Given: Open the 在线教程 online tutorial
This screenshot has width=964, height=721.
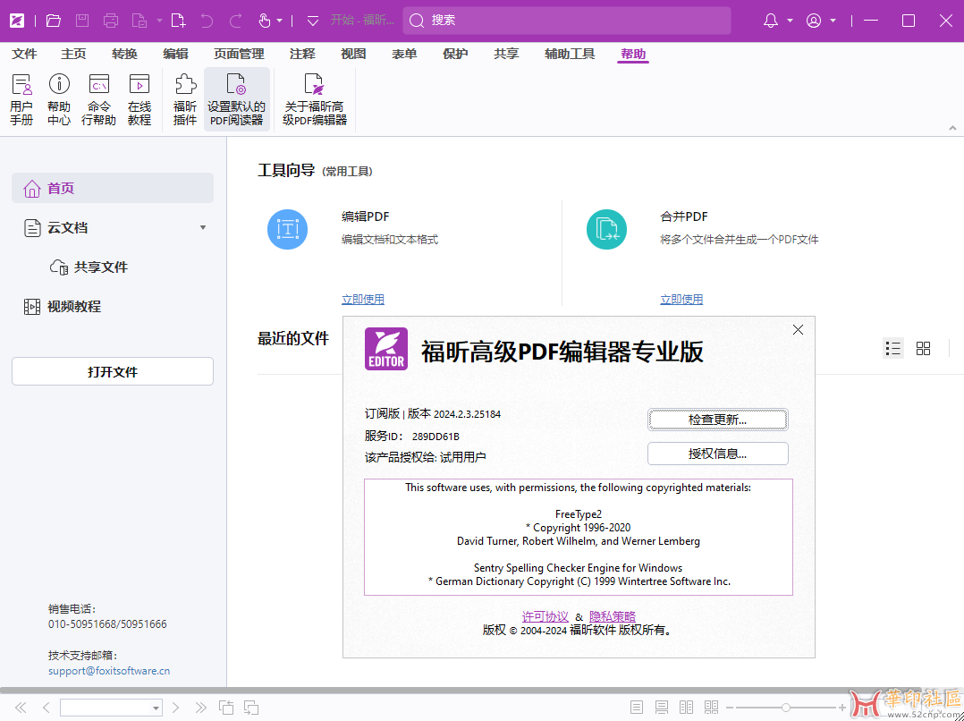Looking at the screenshot, I should coord(140,99).
